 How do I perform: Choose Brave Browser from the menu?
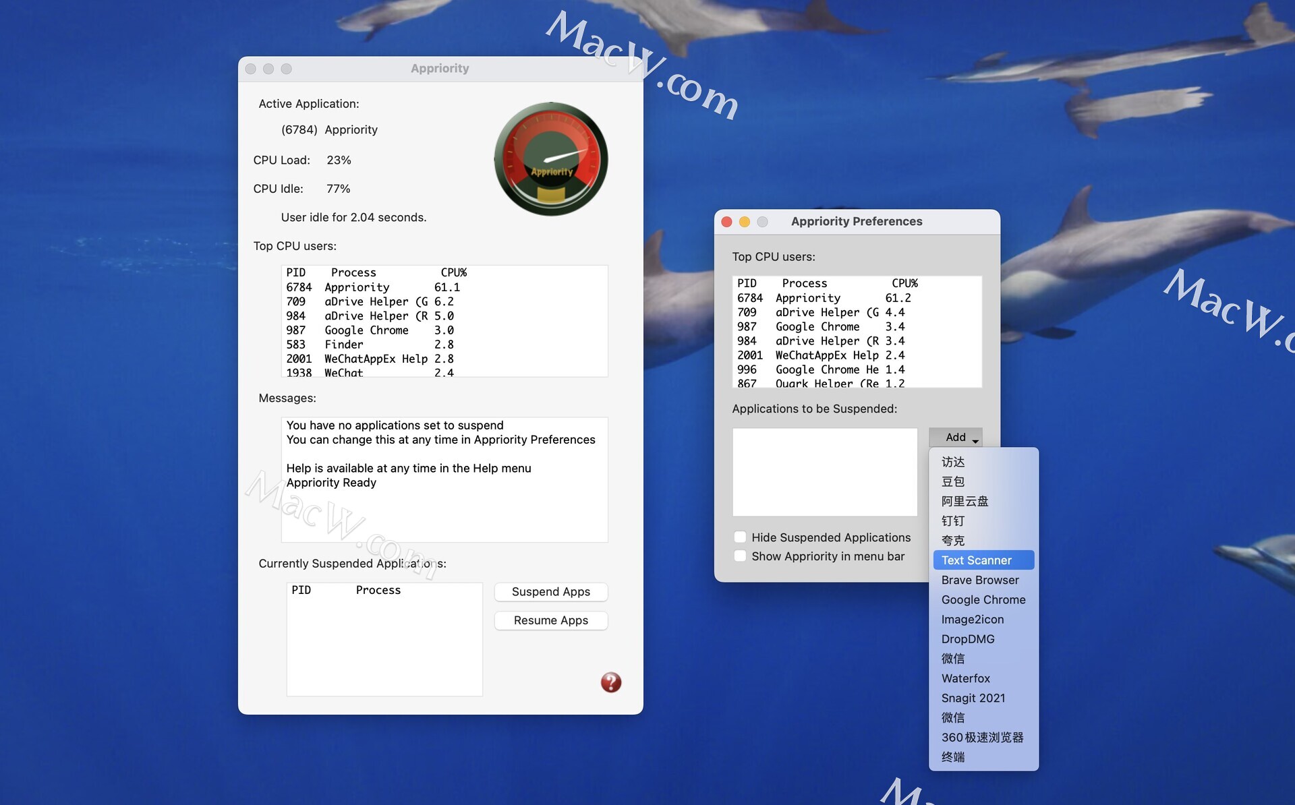(x=983, y=580)
